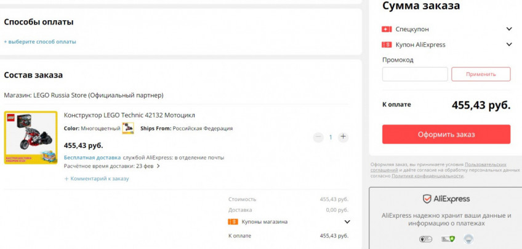Click the Спецкупон coupon icon
Screen dimensions: 522x249
click(x=387, y=29)
